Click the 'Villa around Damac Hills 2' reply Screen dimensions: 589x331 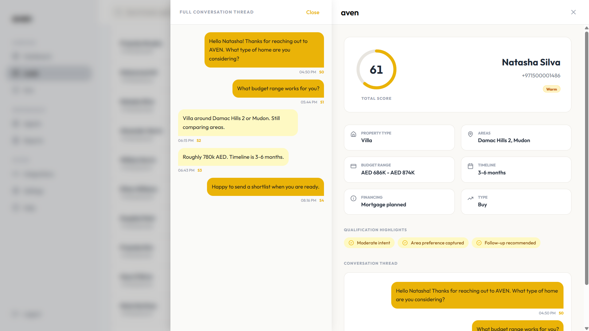(x=238, y=123)
